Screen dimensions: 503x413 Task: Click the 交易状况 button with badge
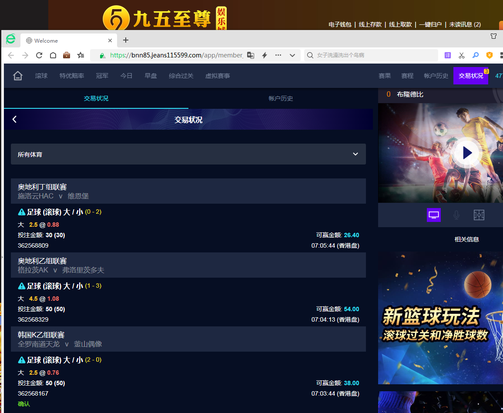pos(470,76)
